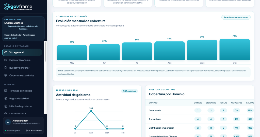Click the Actividad de gobierno heading

(73, 95)
